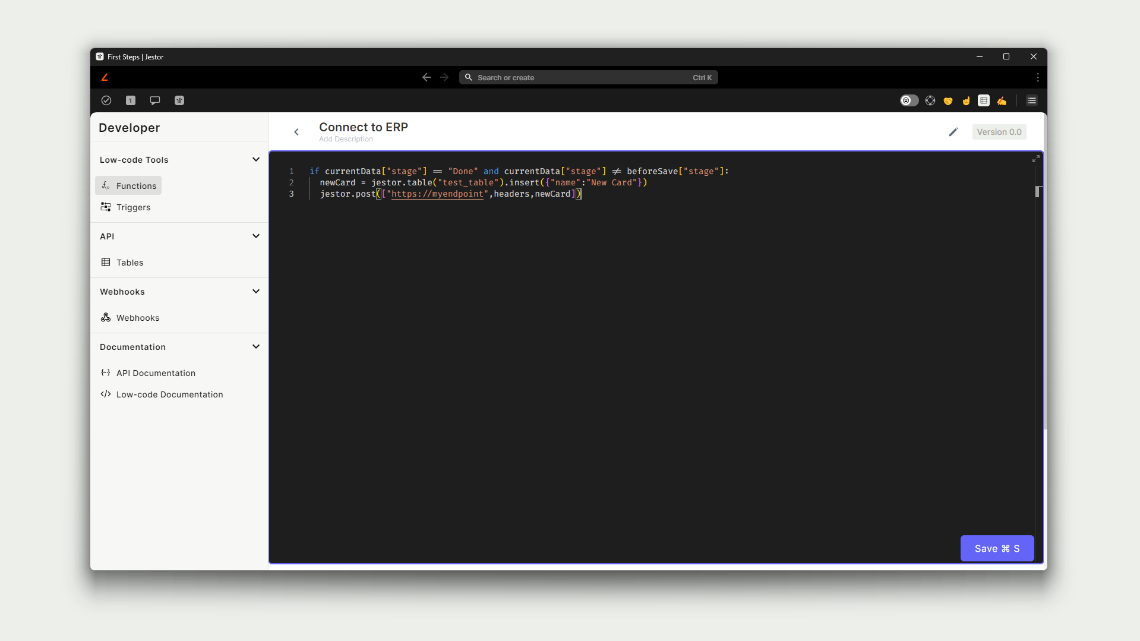Open Triggers in the sidebar
The image size is (1140, 641).
[125, 207]
